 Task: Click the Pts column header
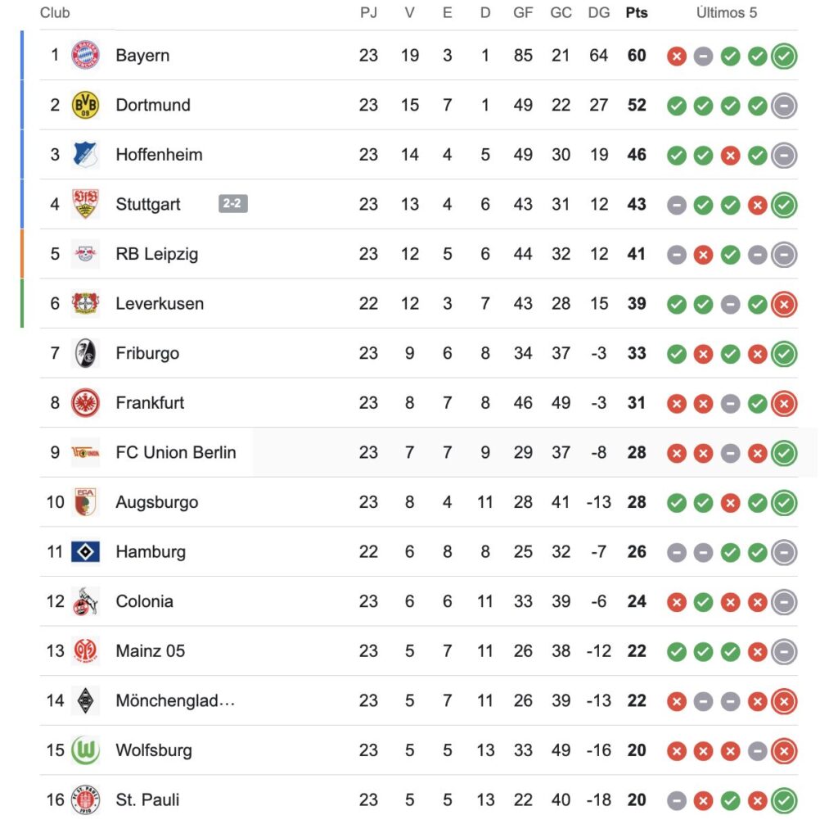click(636, 13)
